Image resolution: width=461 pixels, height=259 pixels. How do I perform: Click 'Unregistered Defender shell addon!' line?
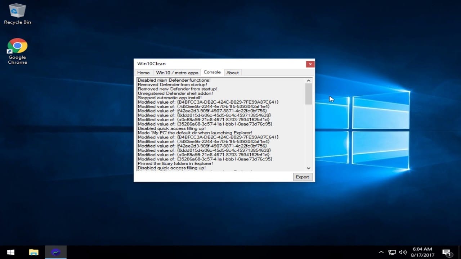point(175,93)
